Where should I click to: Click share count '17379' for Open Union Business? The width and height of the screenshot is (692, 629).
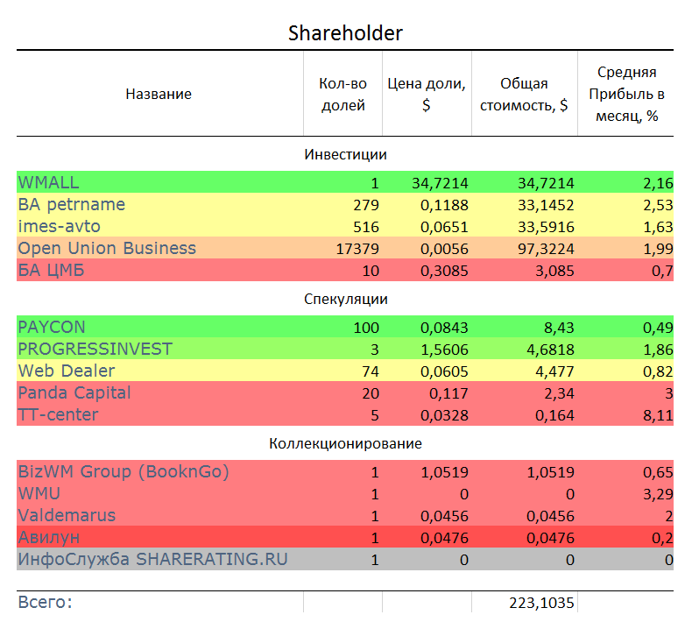357,249
